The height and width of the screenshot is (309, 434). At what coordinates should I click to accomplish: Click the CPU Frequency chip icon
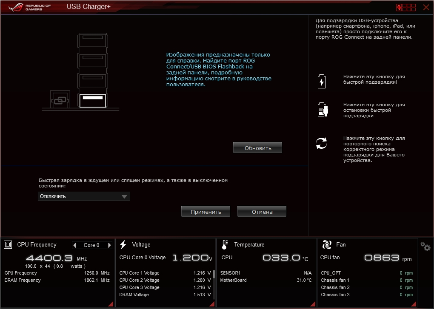(8, 244)
